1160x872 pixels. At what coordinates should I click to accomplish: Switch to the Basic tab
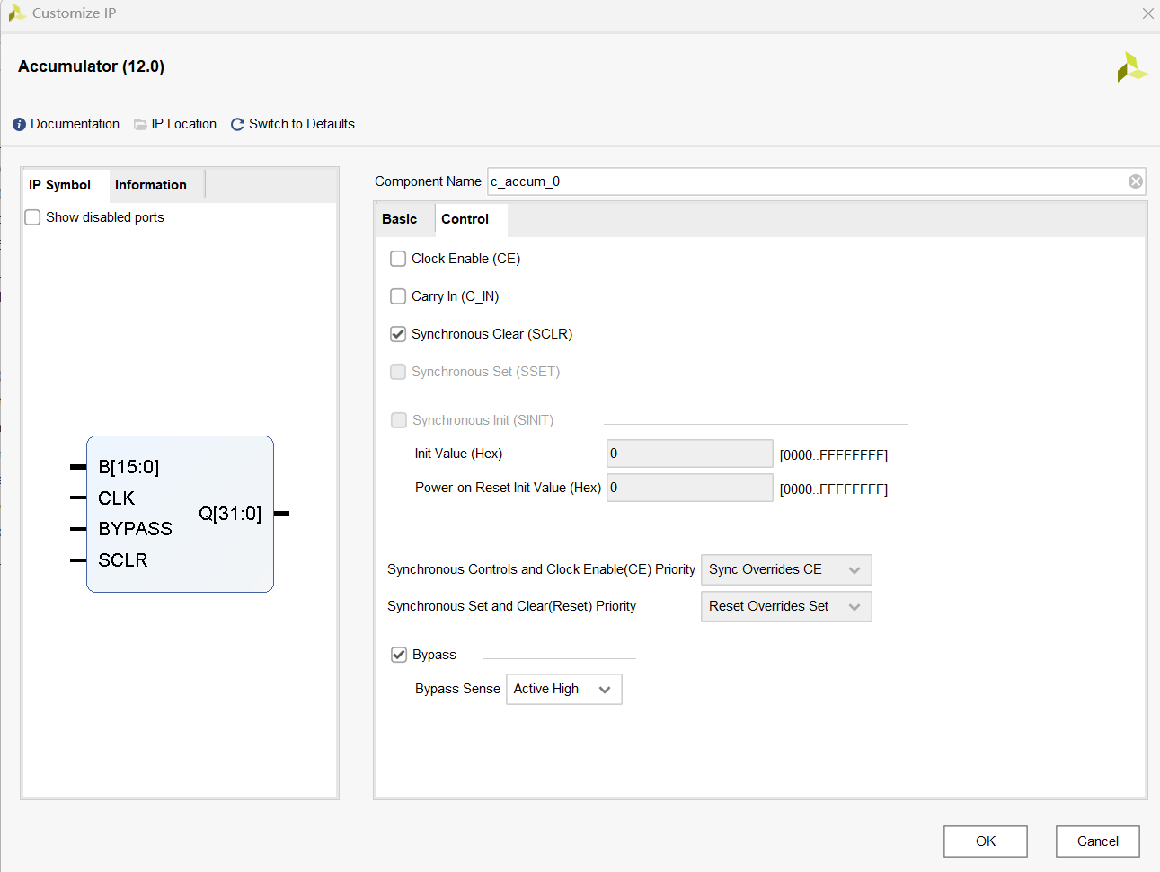pyautogui.click(x=400, y=218)
